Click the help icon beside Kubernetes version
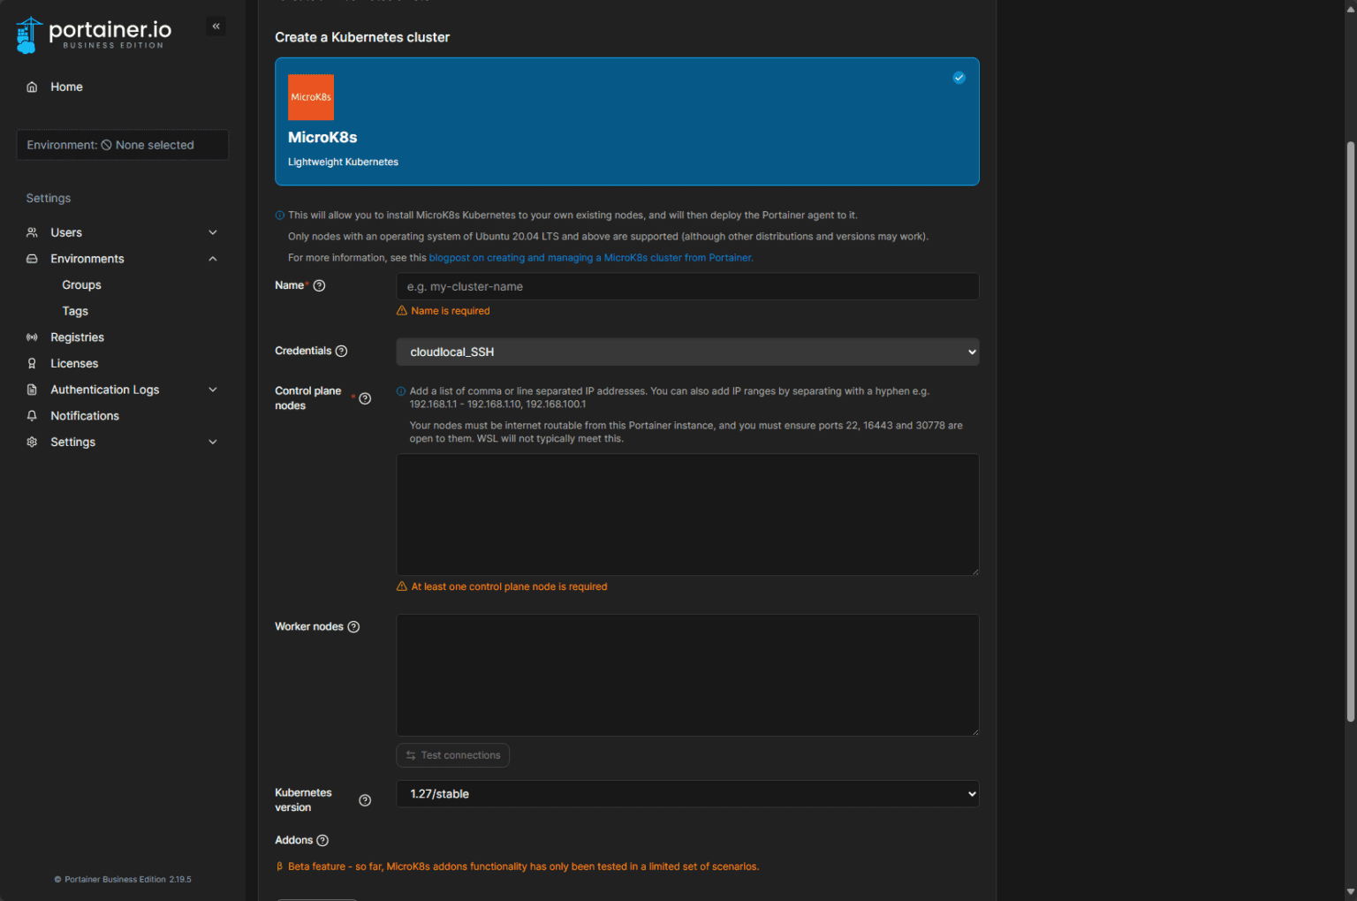Image resolution: width=1357 pixels, height=901 pixels. tap(365, 800)
